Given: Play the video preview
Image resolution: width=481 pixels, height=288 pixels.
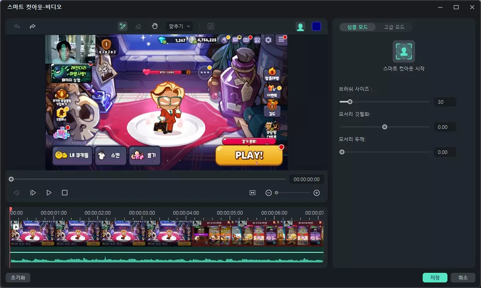Looking at the screenshot, I should pyautogui.click(x=49, y=193).
